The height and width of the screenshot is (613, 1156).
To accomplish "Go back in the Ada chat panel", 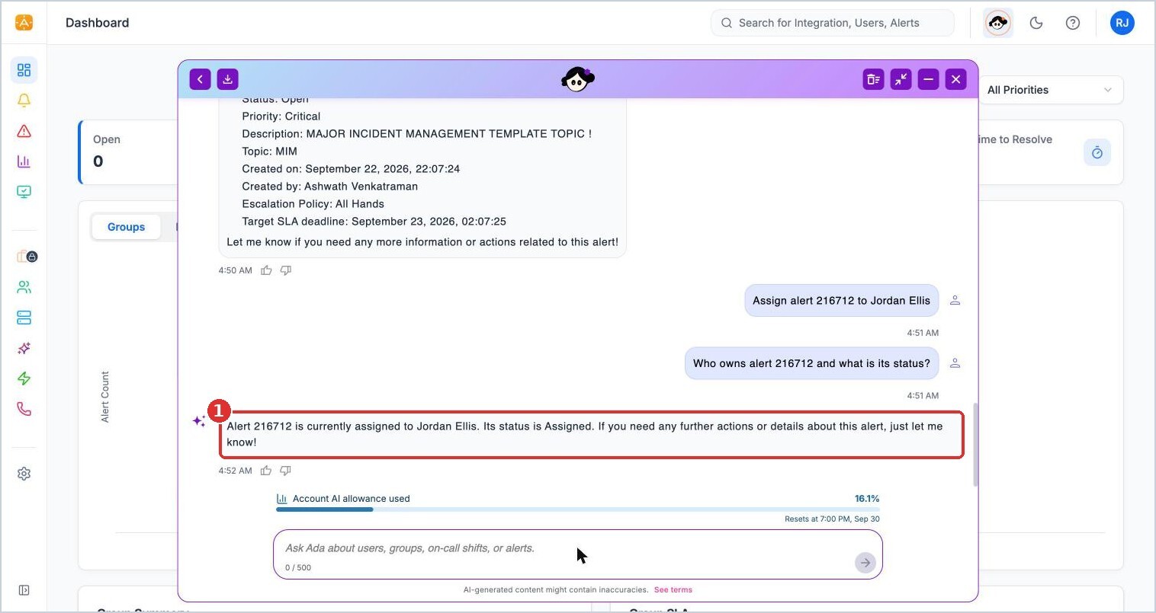I will pos(200,79).
